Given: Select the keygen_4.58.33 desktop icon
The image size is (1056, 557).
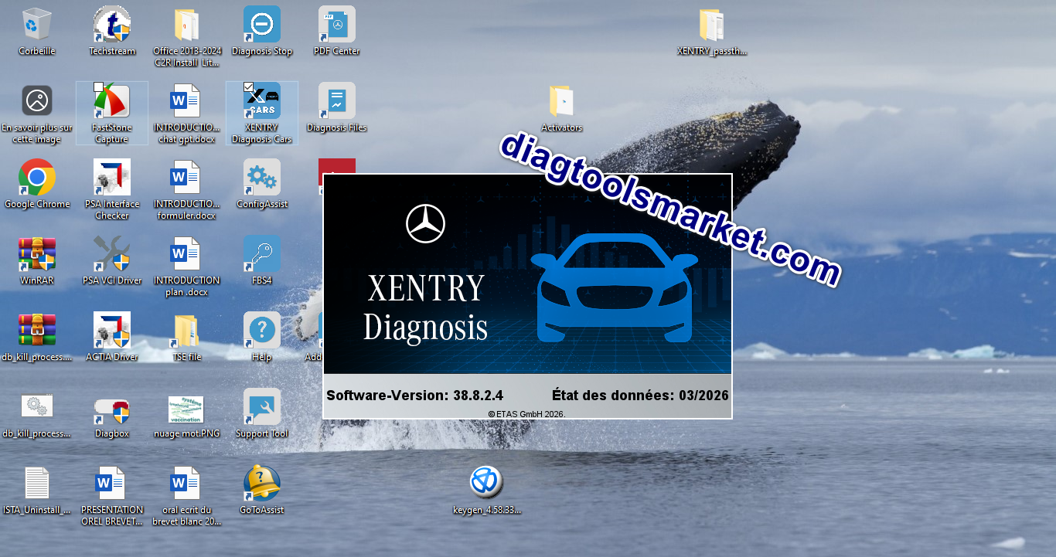Looking at the screenshot, I should click(x=487, y=483).
